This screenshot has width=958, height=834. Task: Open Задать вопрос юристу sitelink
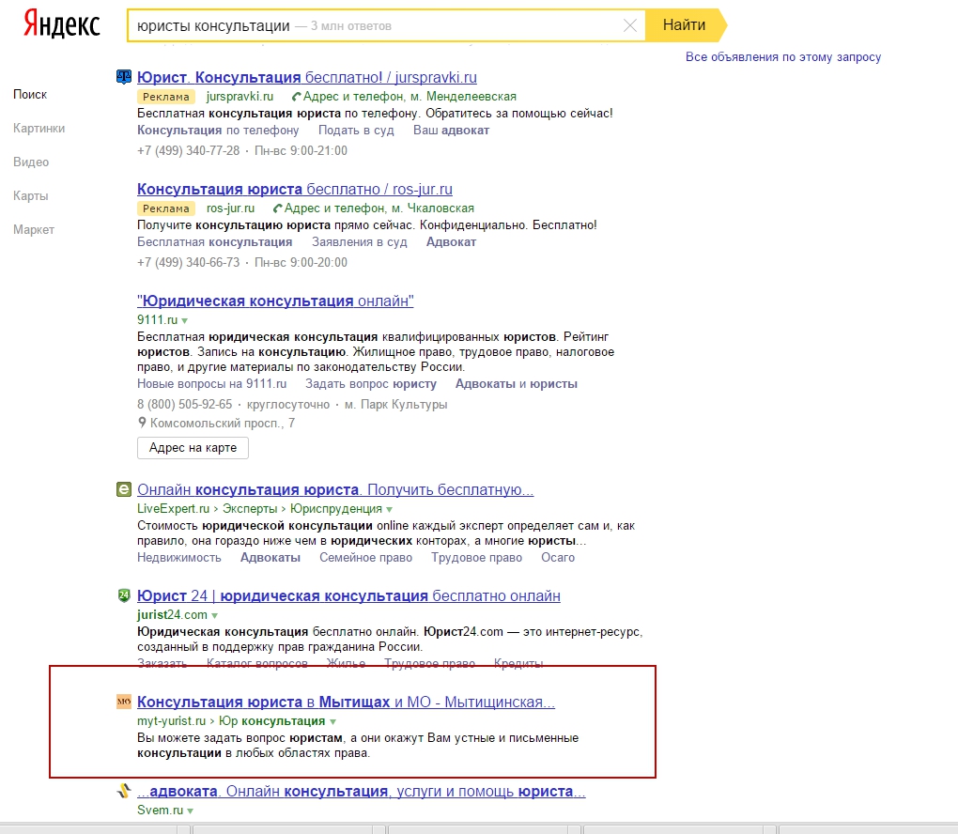(371, 384)
